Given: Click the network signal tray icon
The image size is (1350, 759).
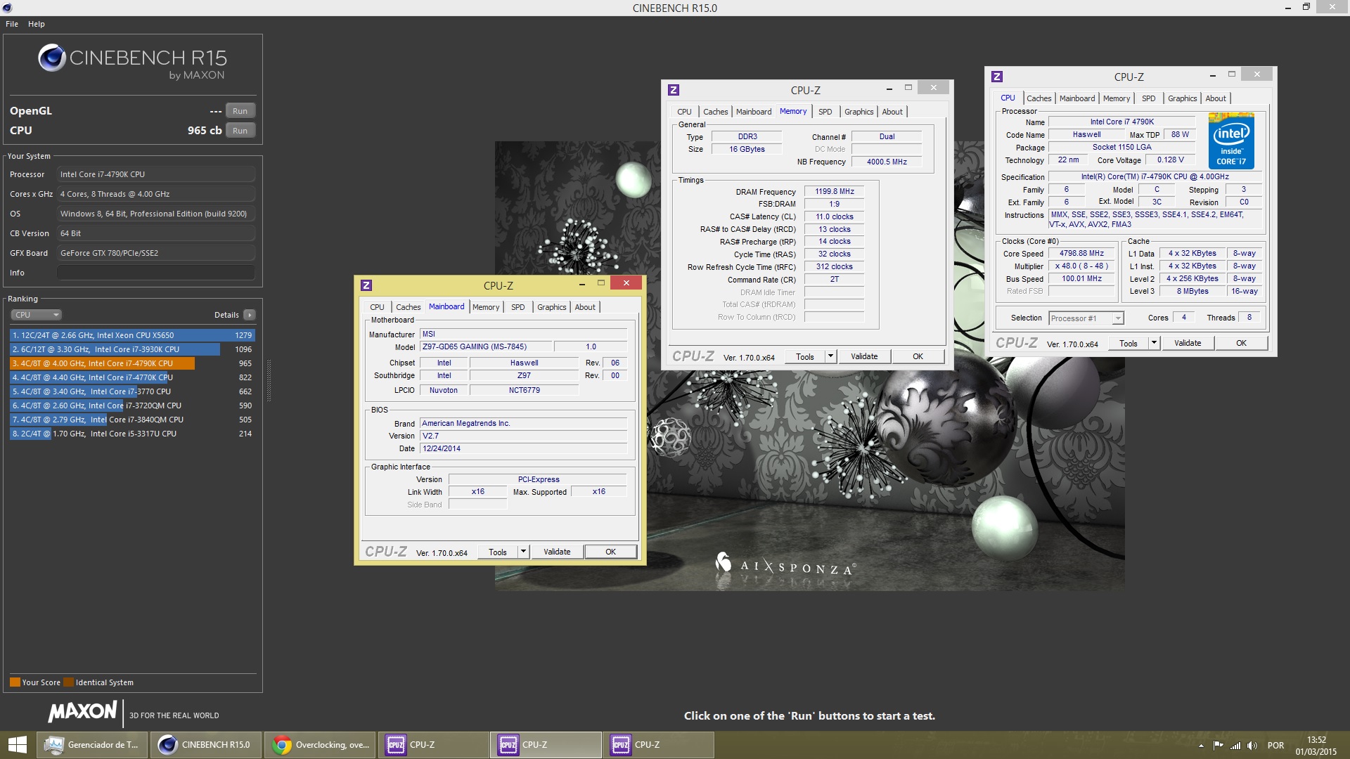Looking at the screenshot, I should click(x=1235, y=746).
